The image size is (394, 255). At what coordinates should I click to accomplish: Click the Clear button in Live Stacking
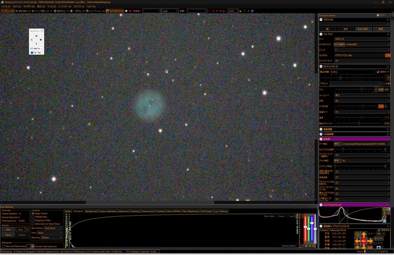coord(8,229)
